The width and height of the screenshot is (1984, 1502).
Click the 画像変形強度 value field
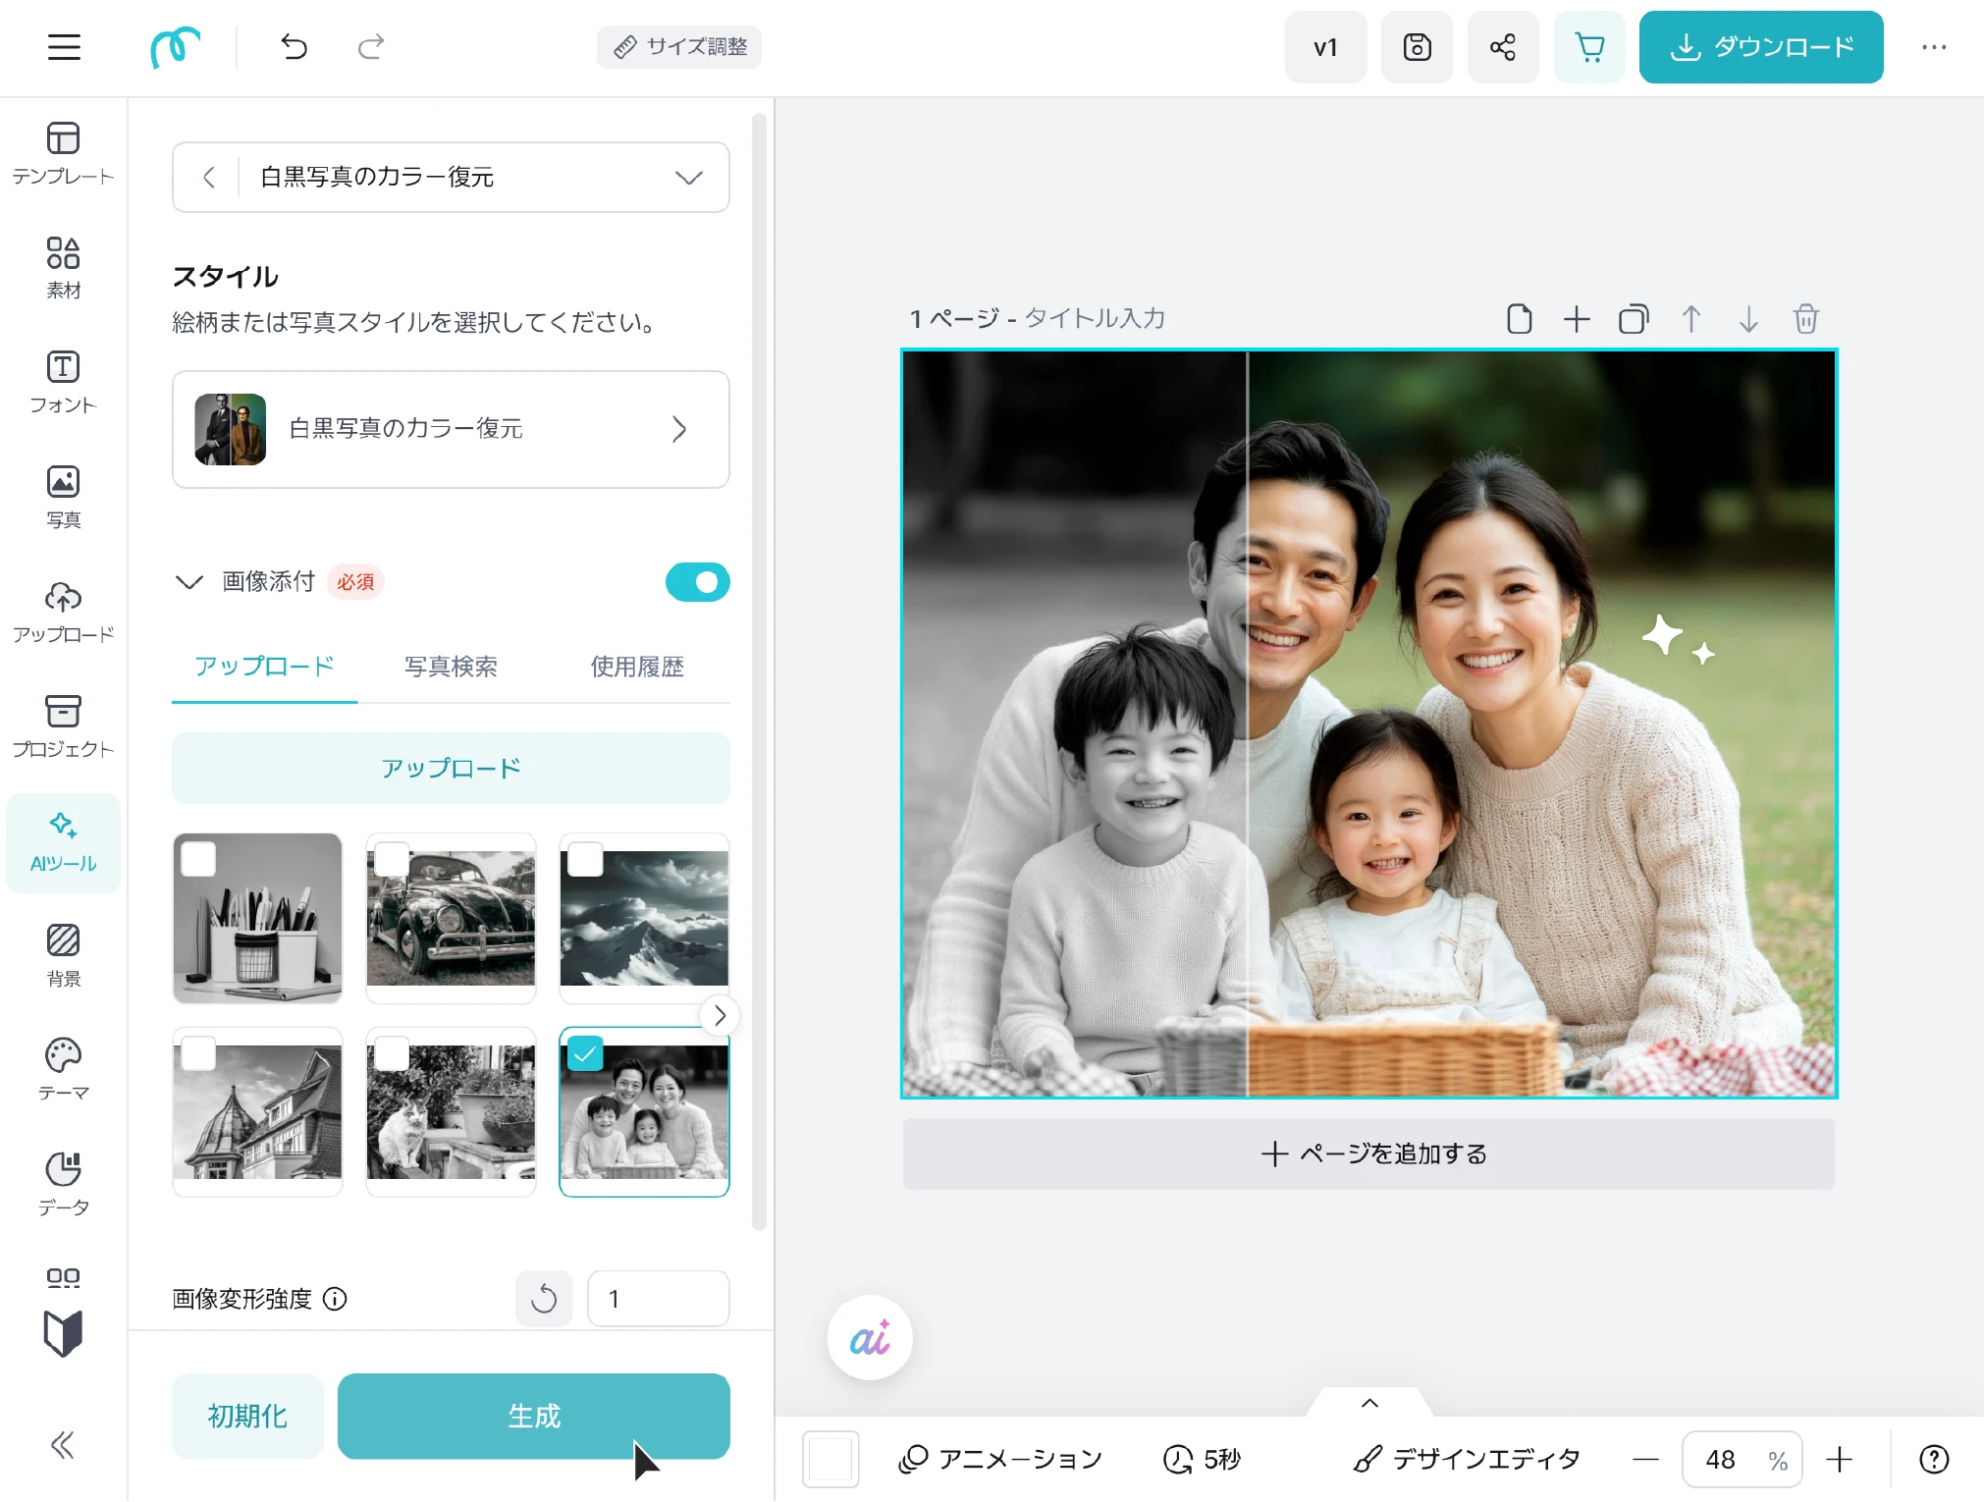658,1299
